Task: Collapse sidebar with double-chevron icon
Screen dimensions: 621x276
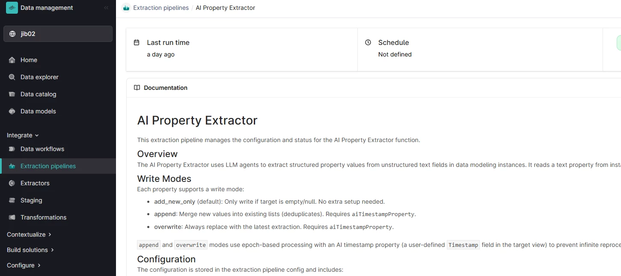Action: 106,8
